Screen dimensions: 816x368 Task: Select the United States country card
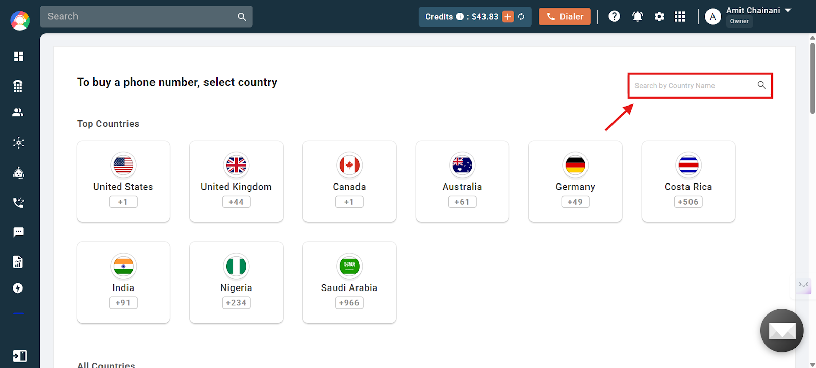click(x=123, y=181)
